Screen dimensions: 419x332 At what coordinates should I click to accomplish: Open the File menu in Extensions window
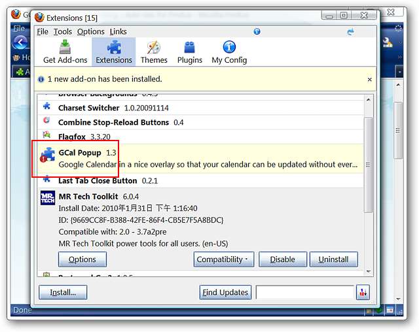click(43, 32)
